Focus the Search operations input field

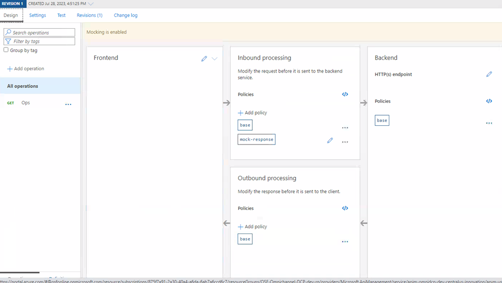40,33
